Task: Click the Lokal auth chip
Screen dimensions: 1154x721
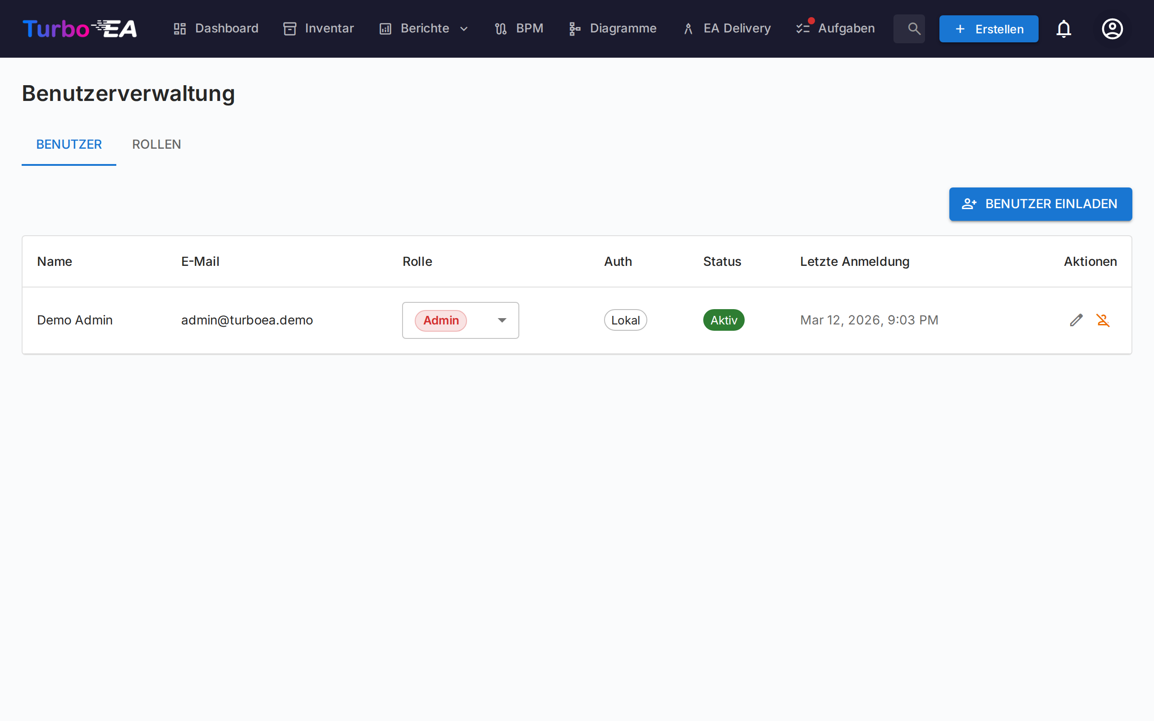Action: pyautogui.click(x=625, y=320)
